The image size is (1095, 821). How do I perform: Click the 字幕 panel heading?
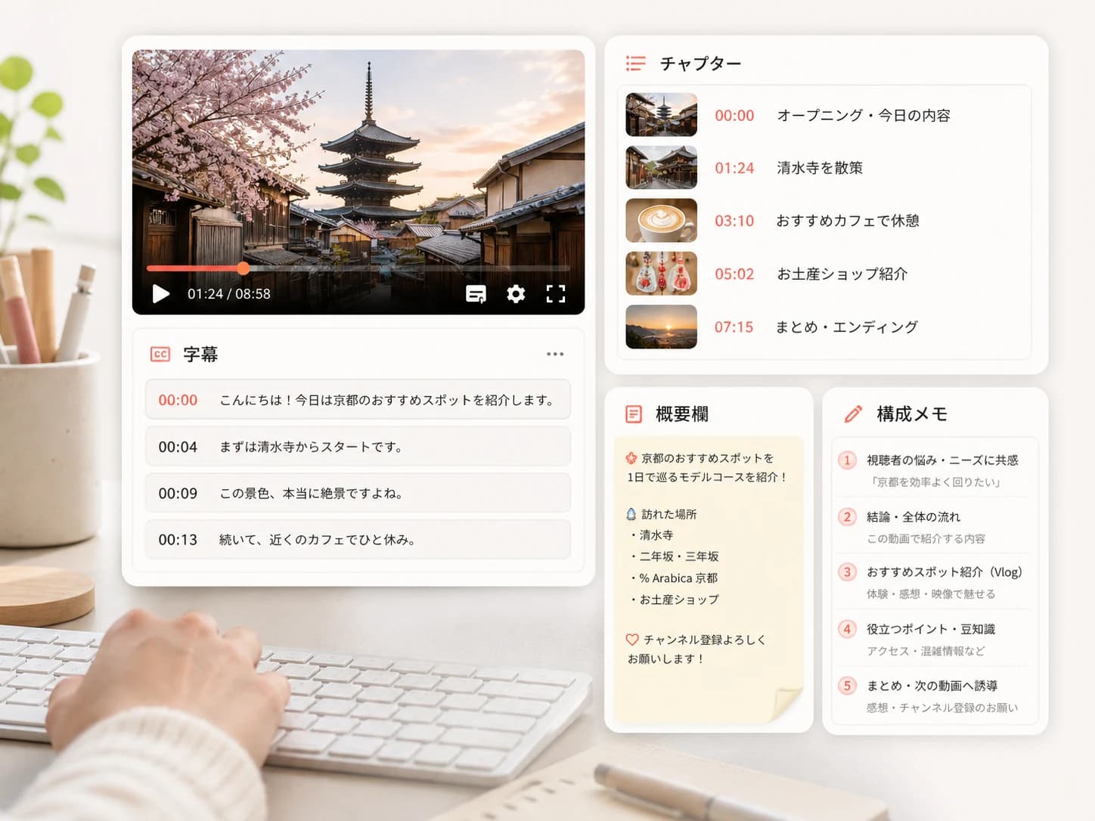200,354
